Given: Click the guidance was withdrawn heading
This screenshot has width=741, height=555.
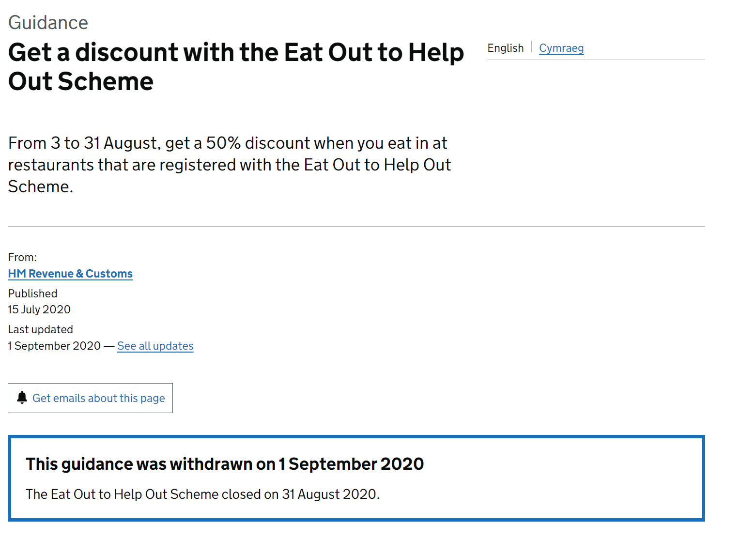Looking at the screenshot, I should (225, 464).
